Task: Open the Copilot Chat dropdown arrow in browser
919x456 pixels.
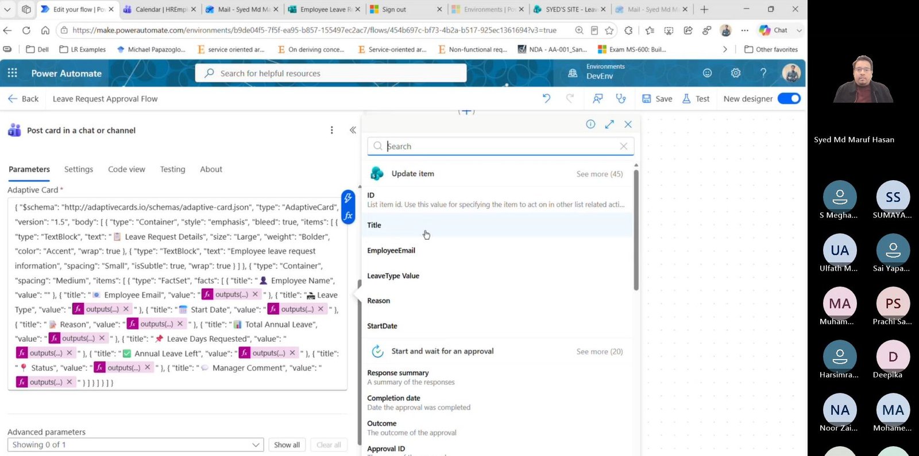Action: tap(799, 30)
